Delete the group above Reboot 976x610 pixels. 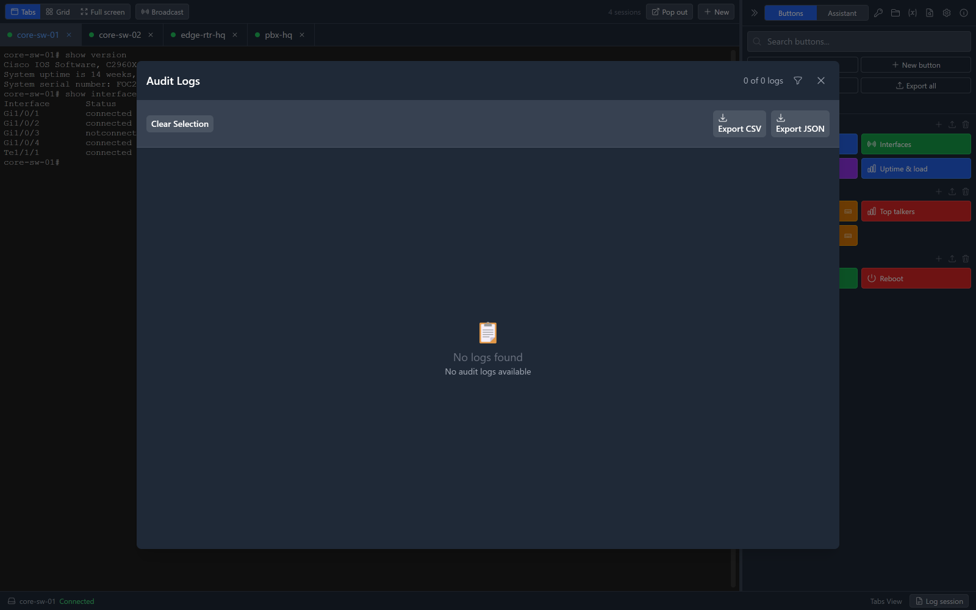click(966, 259)
